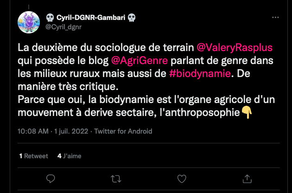Open the author's purple profile avatar

click(x=29, y=22)
